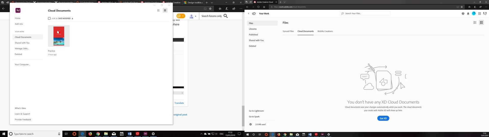Click the scroll-right arrow in forum page
The width and height of the screenshot is (489, 137).
[x=182, y=93]
